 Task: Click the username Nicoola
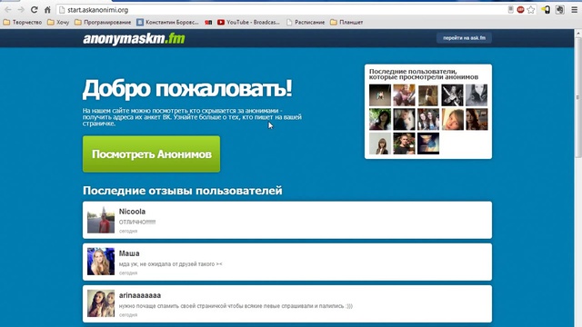[x=132, y=212]
